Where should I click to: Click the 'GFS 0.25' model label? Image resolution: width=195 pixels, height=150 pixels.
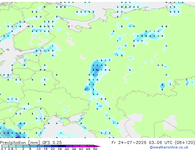[x=52, y=143]
